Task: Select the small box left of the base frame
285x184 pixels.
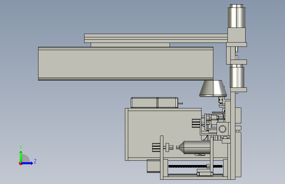Action: point(154,166)
